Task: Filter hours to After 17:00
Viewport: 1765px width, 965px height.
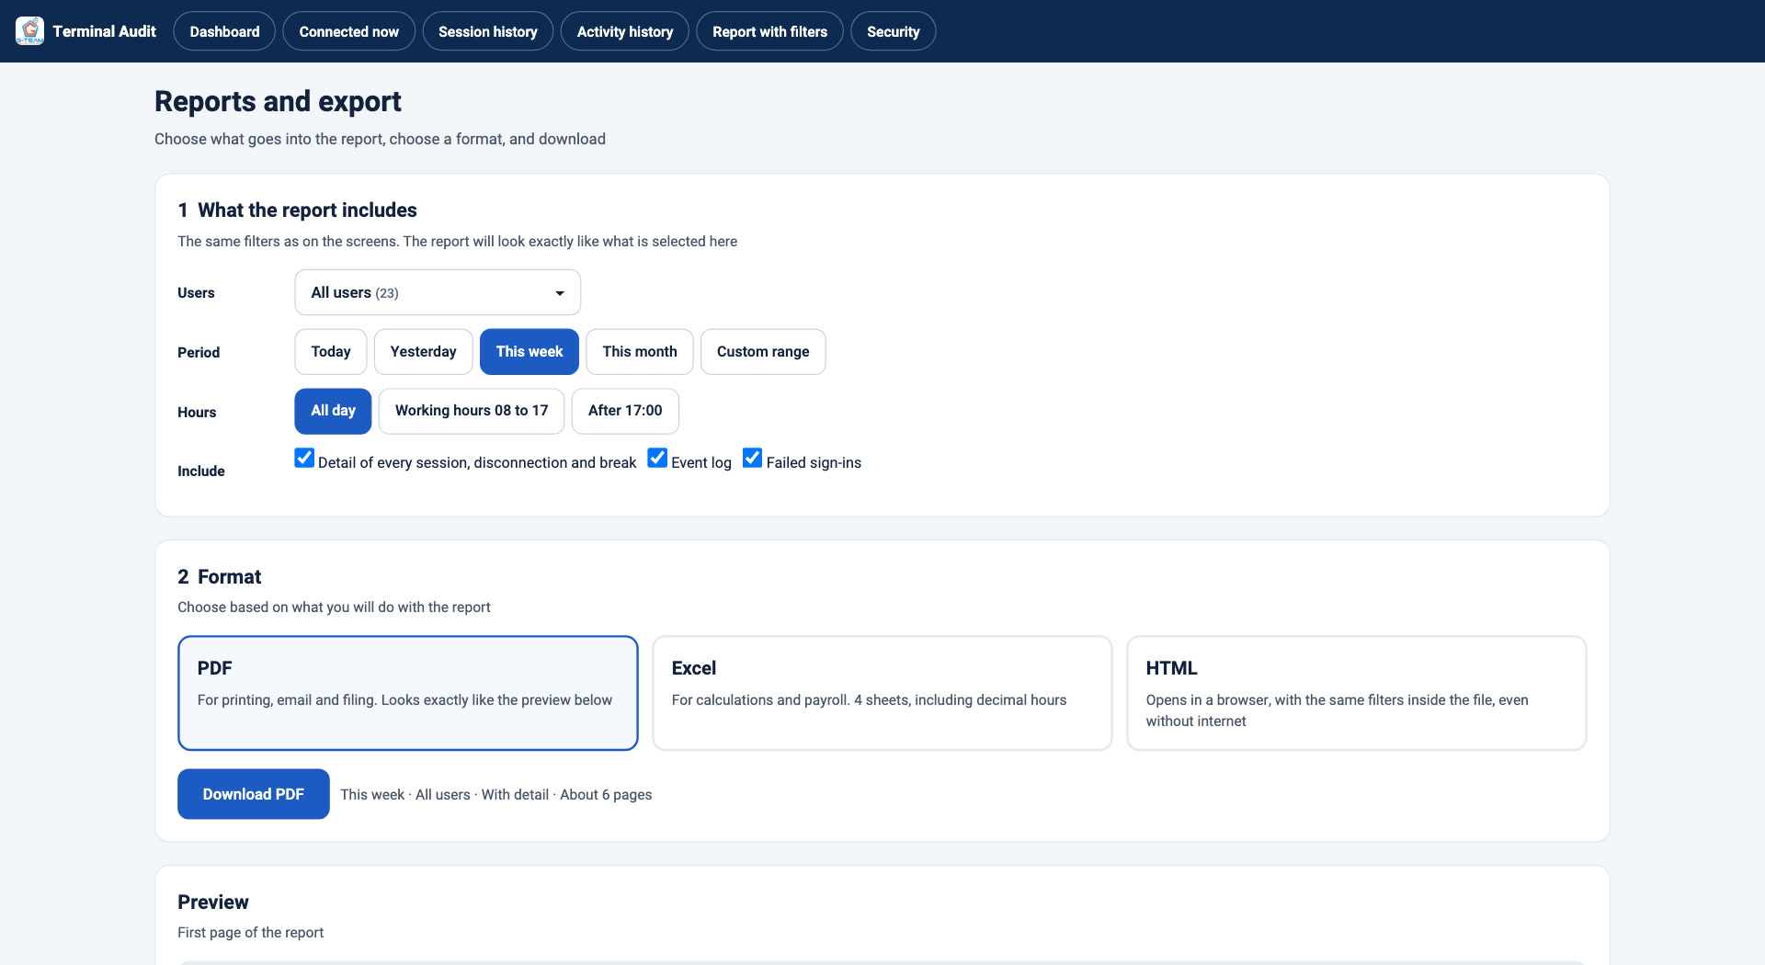Action: pyautogui.click(x=625, y=411)
